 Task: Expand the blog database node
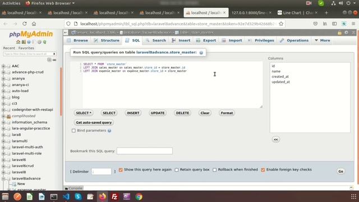pos(3,97)
